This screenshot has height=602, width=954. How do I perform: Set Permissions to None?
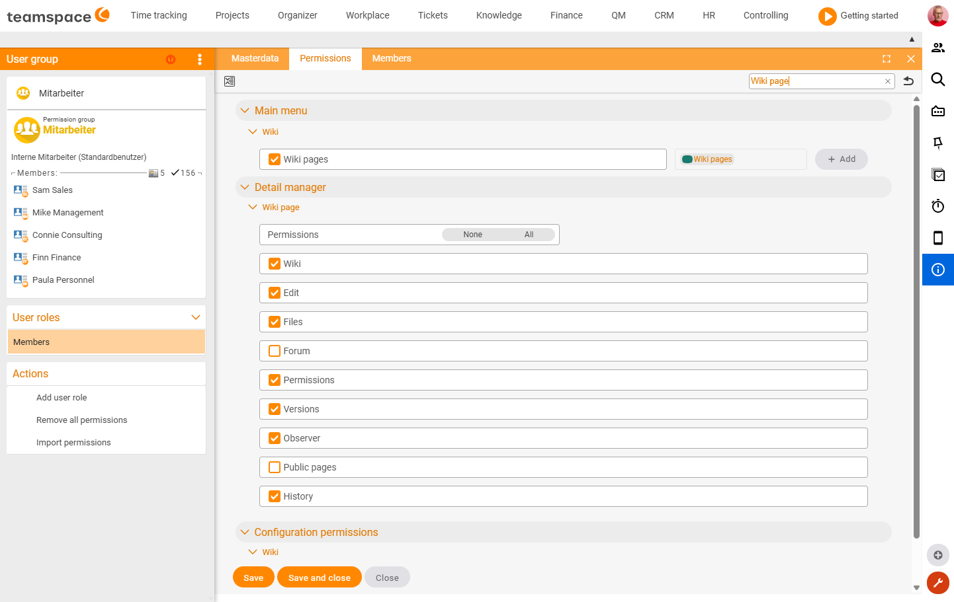[472, 235]
